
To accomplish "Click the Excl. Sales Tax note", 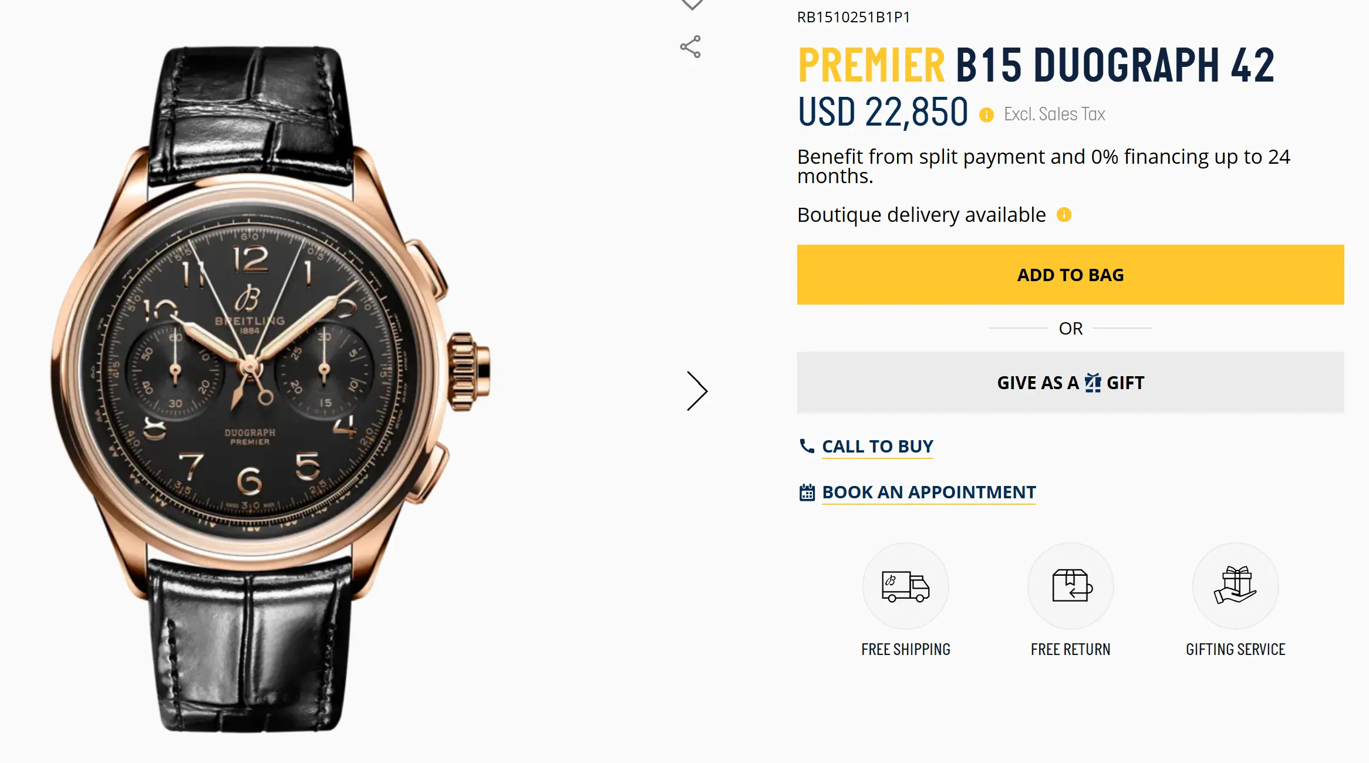I will pos(1054,114).
